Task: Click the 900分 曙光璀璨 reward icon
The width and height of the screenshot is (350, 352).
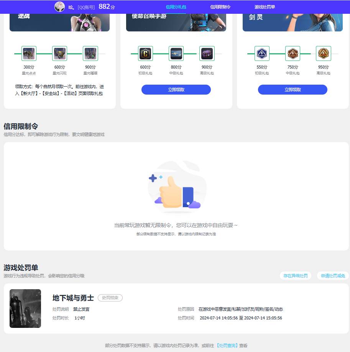Action: tap(90, 54)
